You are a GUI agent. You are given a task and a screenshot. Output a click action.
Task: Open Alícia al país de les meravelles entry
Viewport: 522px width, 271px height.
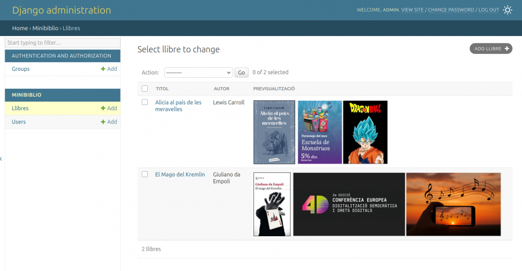(178, 106)
